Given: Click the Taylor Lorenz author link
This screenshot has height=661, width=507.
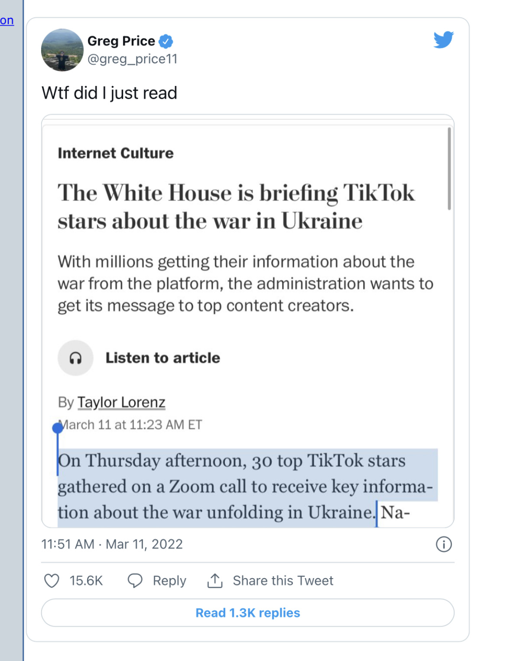Looking at the screenshot, I should pos(121,402).
